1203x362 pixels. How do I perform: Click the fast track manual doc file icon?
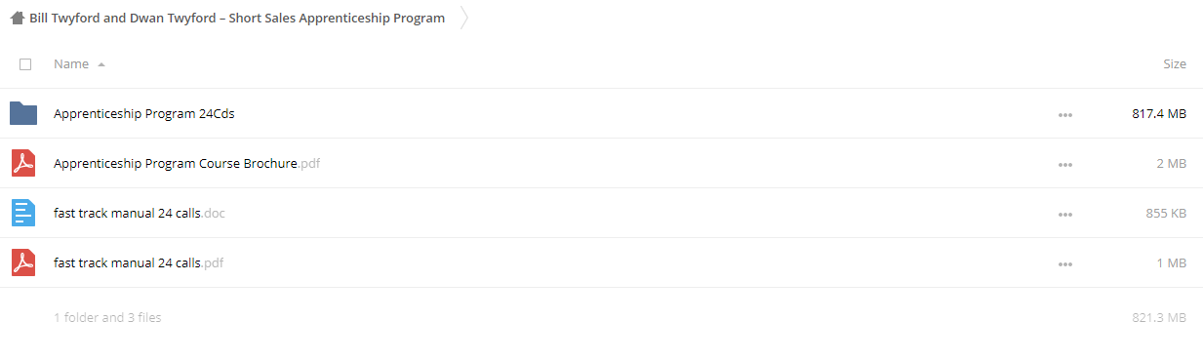coord(23,213)
